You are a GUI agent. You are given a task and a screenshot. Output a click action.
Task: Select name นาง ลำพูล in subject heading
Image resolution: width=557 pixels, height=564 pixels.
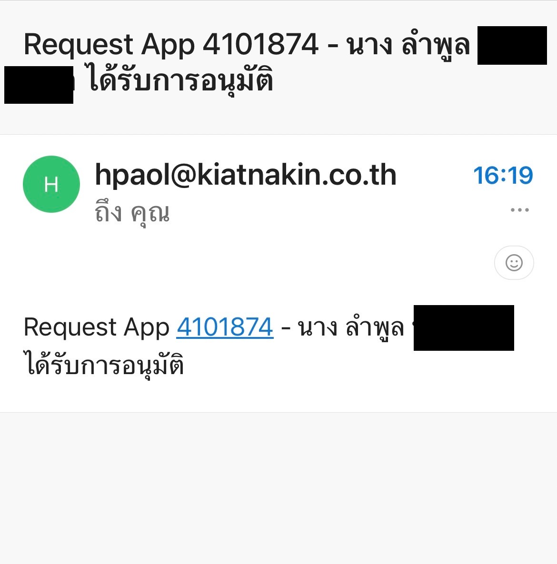(x=408, y=44)
